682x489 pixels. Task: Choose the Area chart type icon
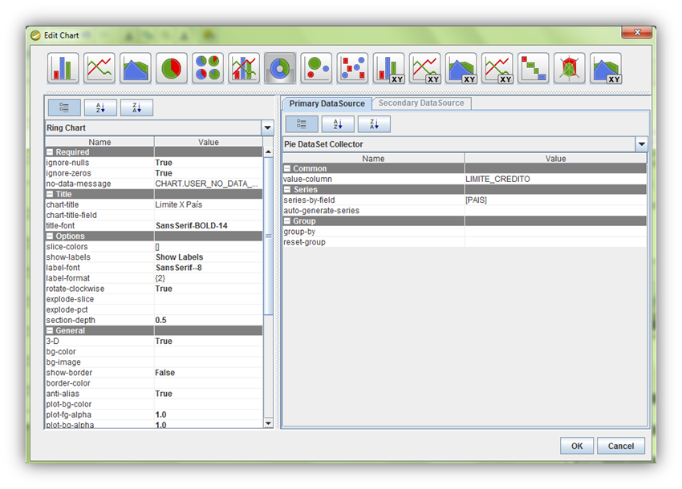136,69
